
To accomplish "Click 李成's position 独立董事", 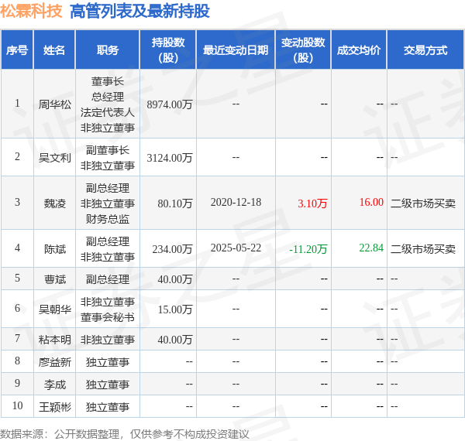I will click(108, 385).
